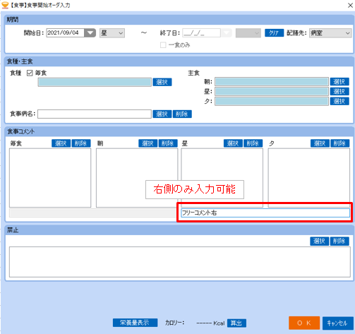The height and width of the screenshot is (334, 355).
Task: Click the 毎食 comment list box
Action: 50,178
